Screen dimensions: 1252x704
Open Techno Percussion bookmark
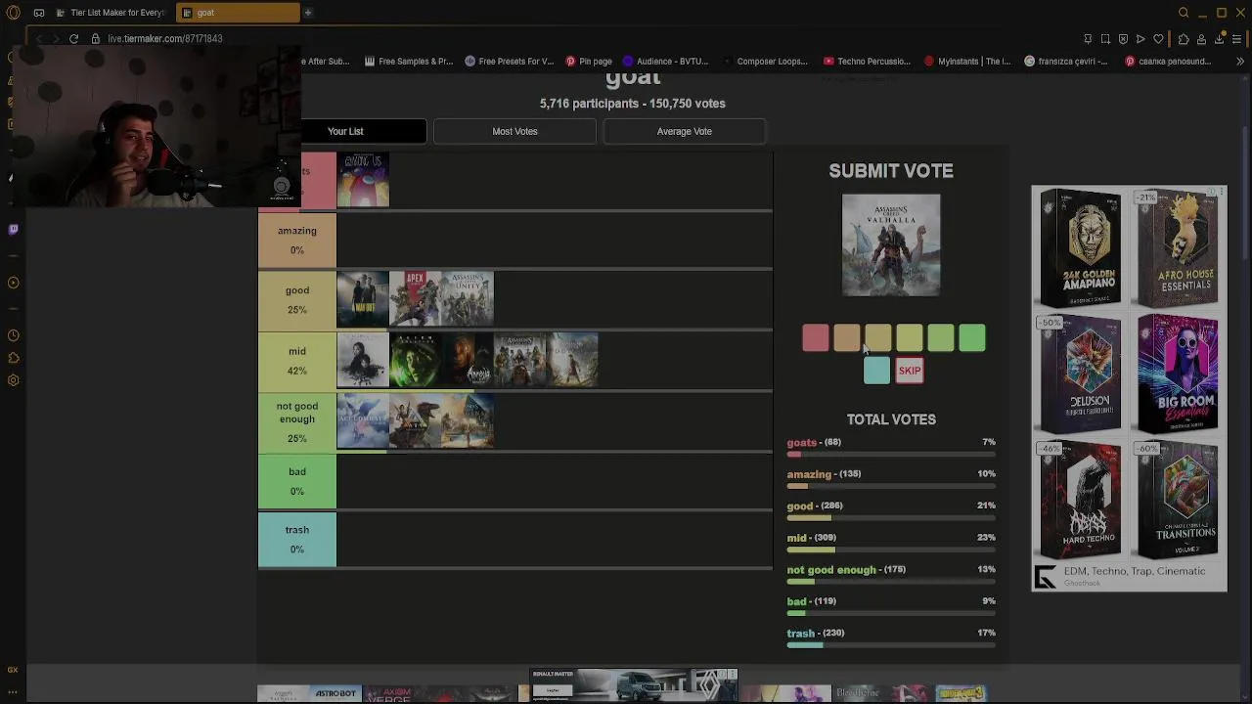(x=868, y=62)
